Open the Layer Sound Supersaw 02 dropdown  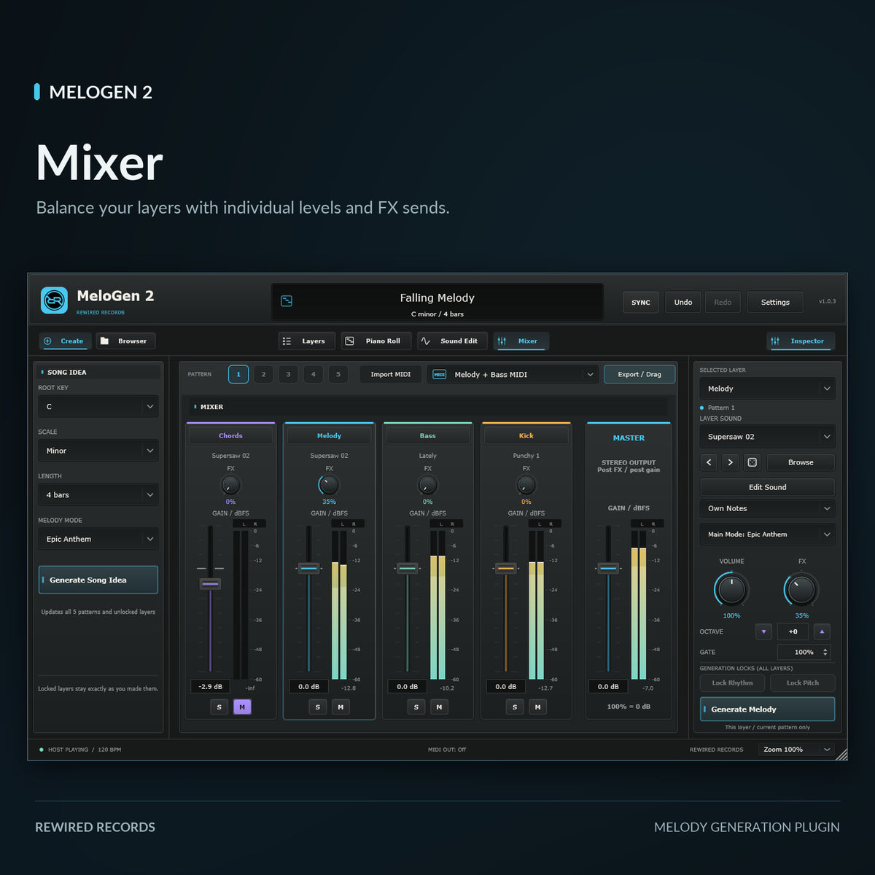click(x=767, y=437)
